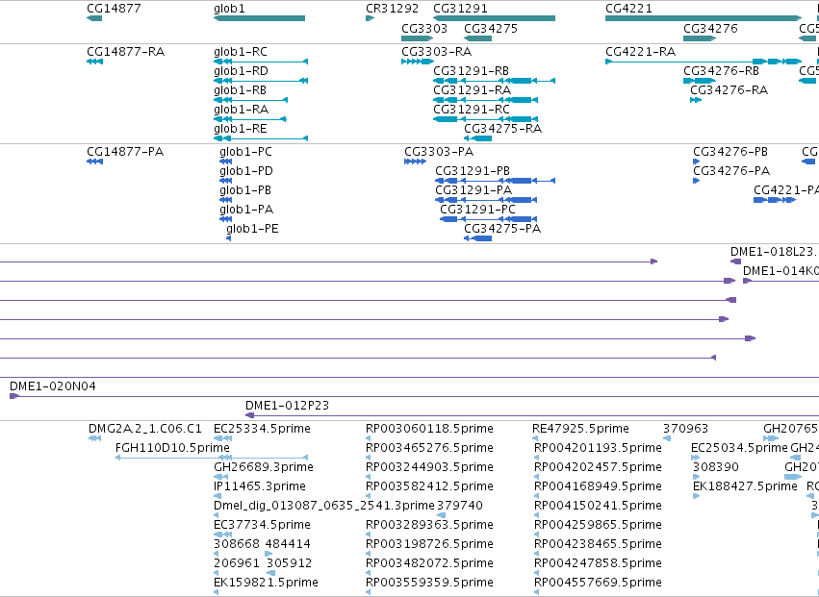Click EST RP003060118.5prime
Image resolution: width=819 pixels, height=597 pixels.
pos(369,438)
